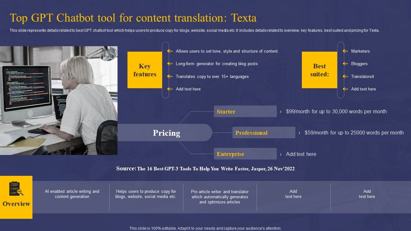Select the 'Best suited:' yellow box
This screenshot has height=231, width=411.
tap(319, 70)
